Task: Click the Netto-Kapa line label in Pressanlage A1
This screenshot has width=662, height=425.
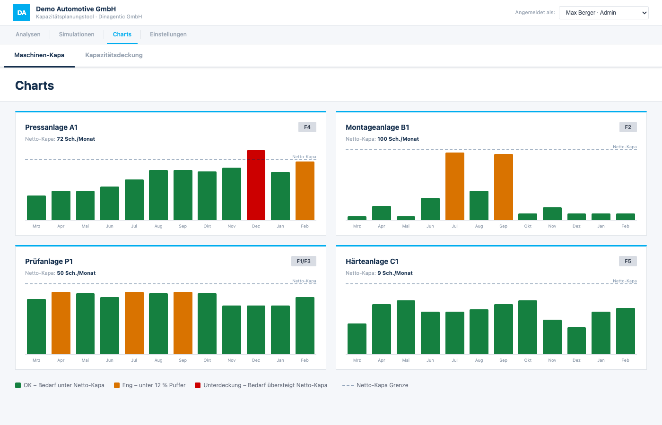Action: [304, 157]
